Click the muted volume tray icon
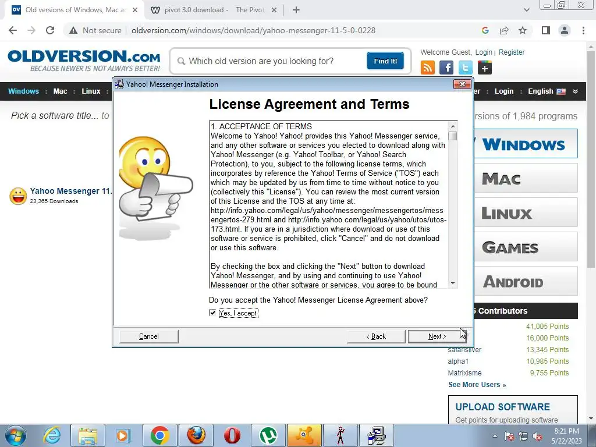 point(537,436)
